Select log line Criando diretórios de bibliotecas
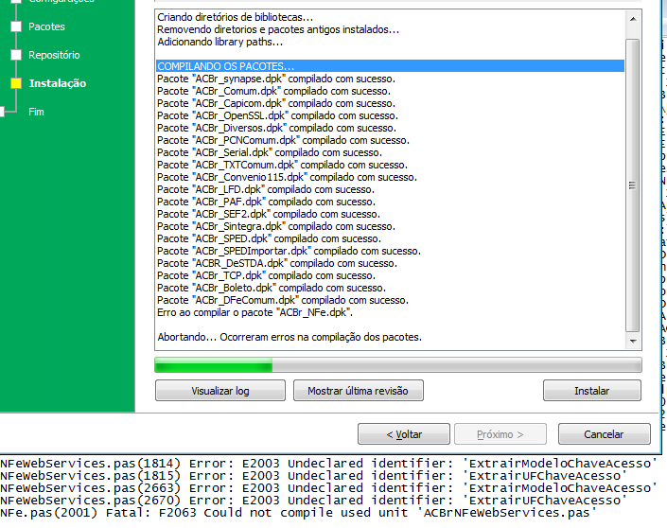Image resolution: width=667 pixels, height=528 pixels. (x=236, y=17)
